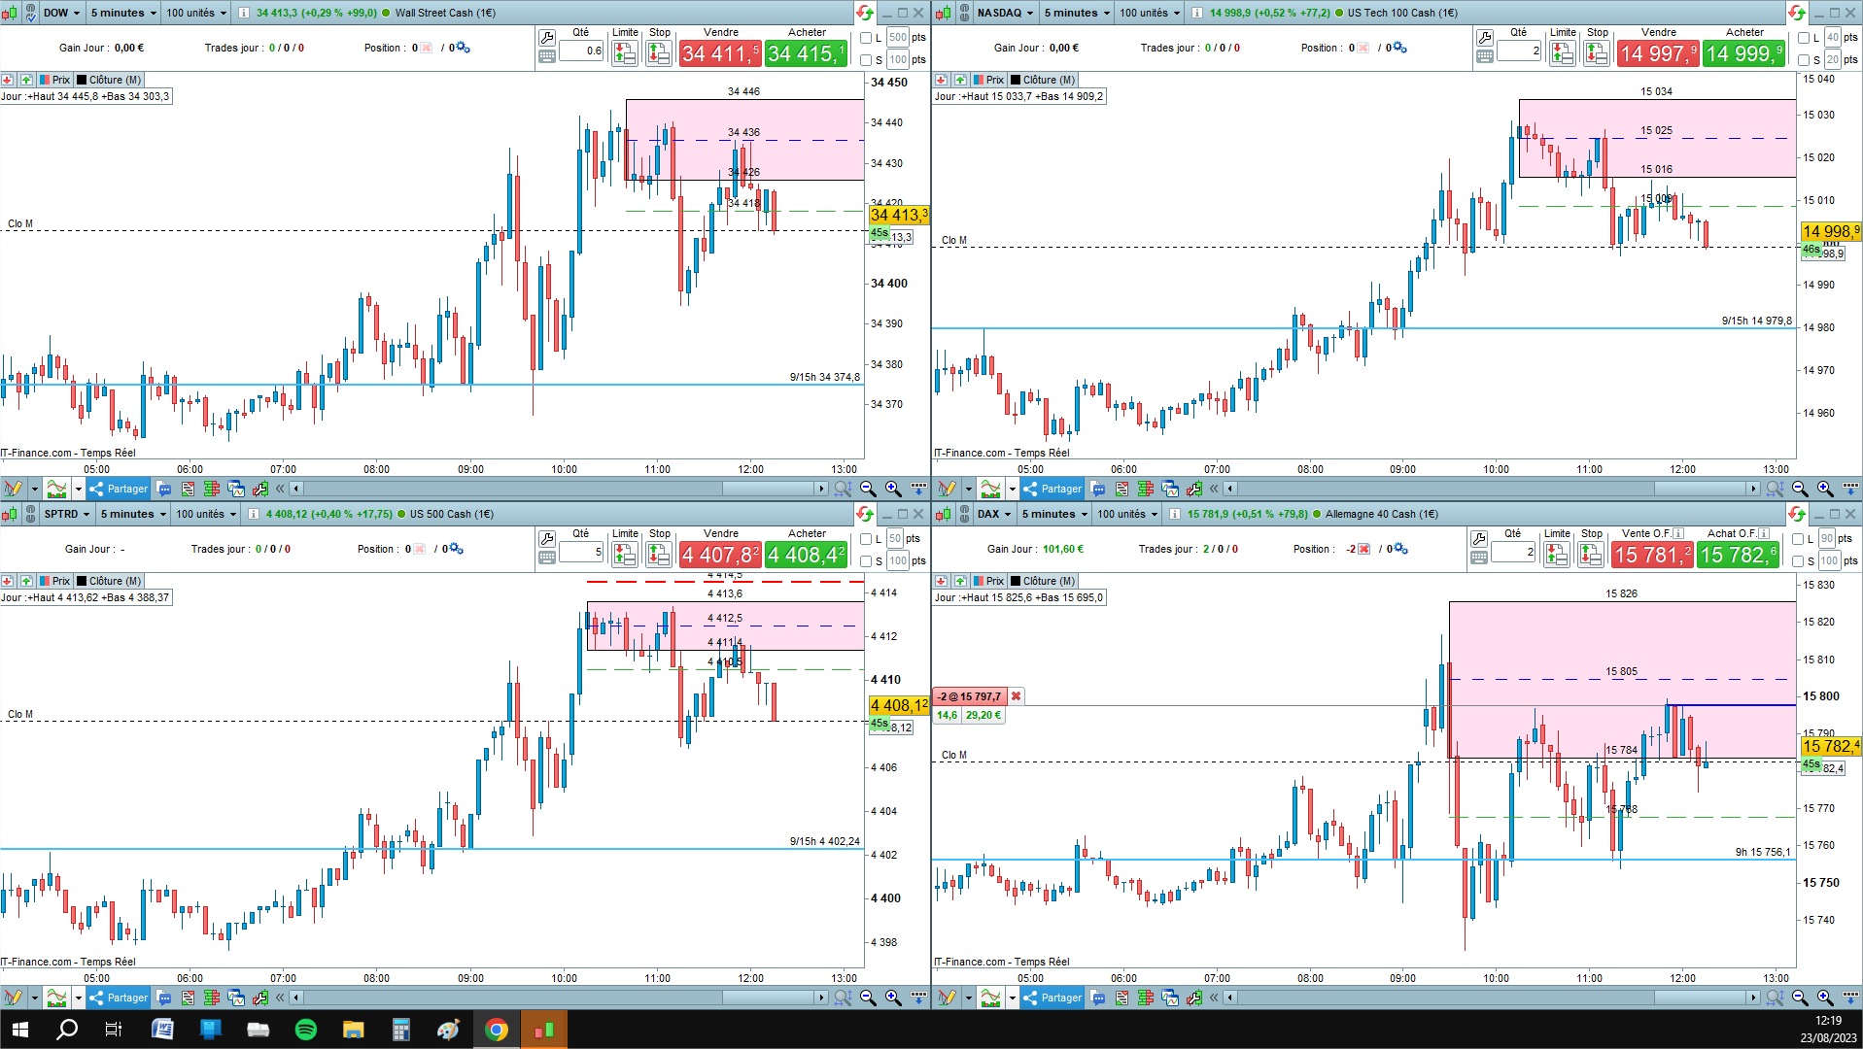
Task: Click the Stop order icon in NASDAQ panel
Action: click(1596, 53)
